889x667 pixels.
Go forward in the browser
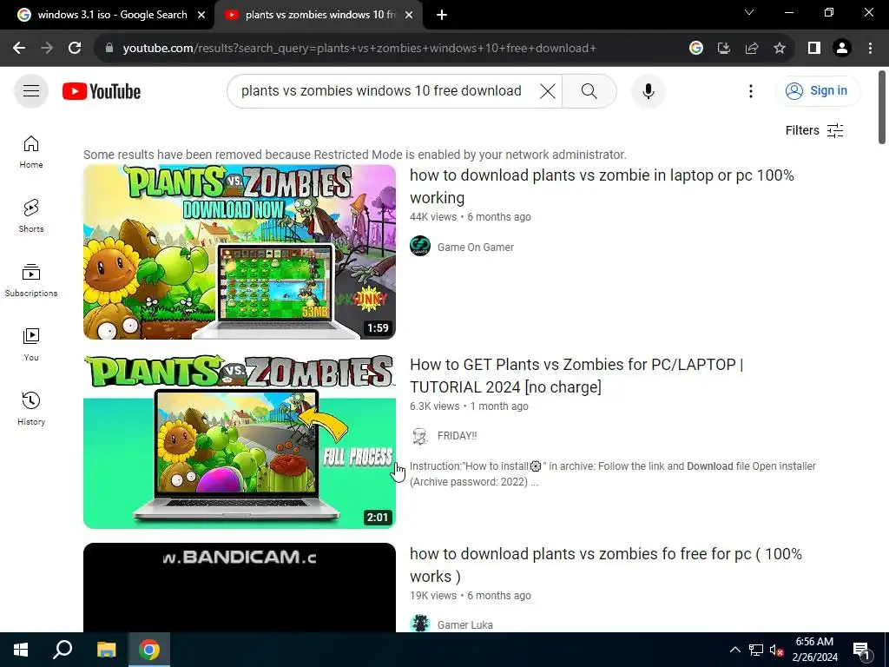click(x=47, y=49)
